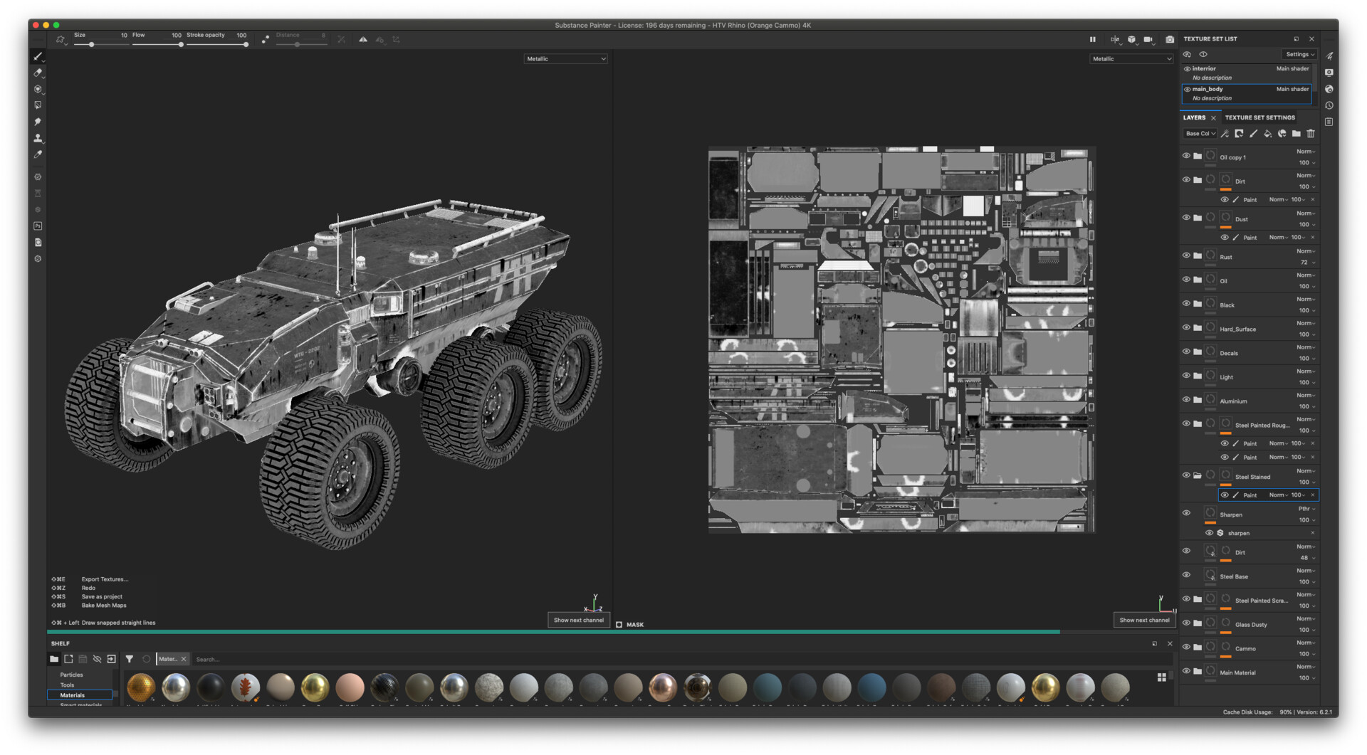Delete selected layer with trash icon
The height and width of the screenshot is (755, 1367).
point(1310,134)
